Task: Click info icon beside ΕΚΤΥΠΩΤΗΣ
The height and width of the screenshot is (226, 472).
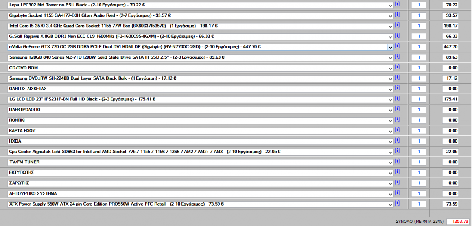Action: point(397,172)
